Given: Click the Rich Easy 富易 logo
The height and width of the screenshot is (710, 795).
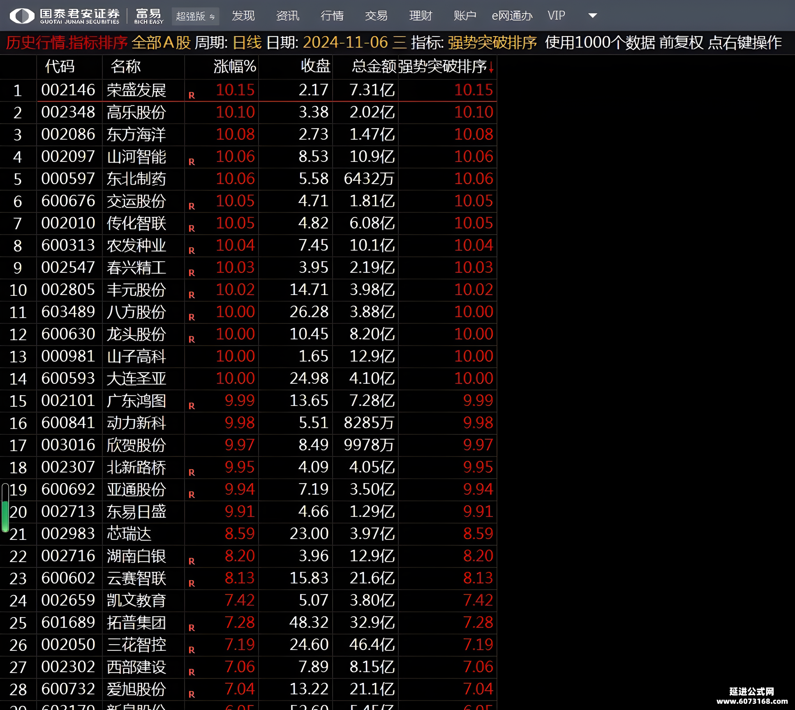Looking at the screenshot, I should (x=149, y=16).
